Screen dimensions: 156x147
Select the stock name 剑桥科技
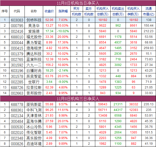pos(34,20)
